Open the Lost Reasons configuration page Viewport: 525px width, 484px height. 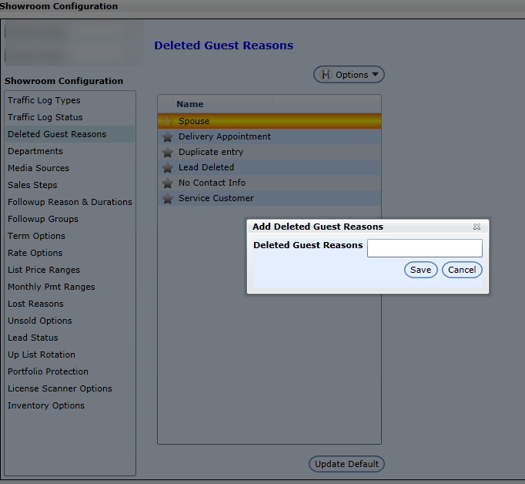35,304
